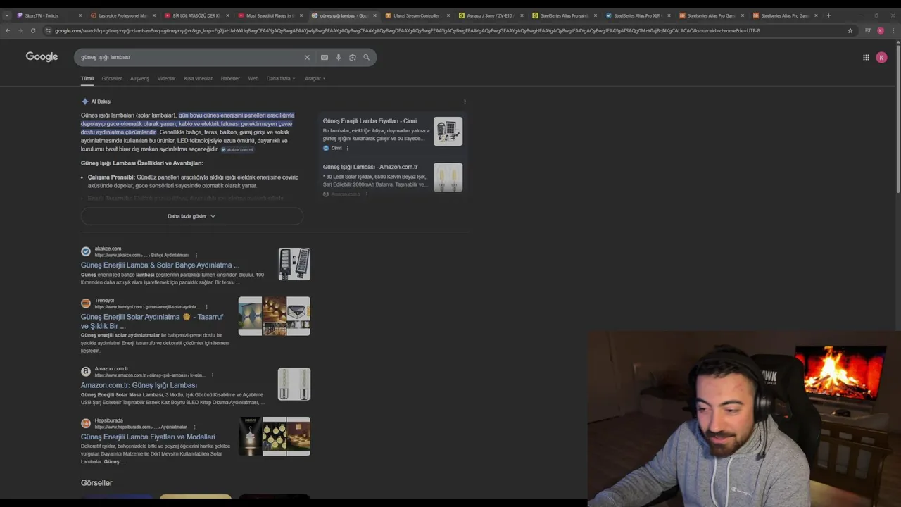Screen dimensions: 901x507
Task: Switch to the Görseller tab
Action: pyautogui.click(x=112, y=78)
